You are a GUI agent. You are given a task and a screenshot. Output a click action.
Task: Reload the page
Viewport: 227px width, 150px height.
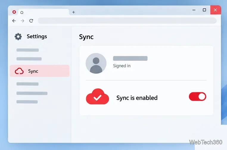coord(31,21)
